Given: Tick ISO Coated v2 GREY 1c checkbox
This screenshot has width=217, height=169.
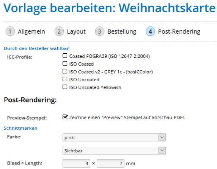Looking at the screenshot, I should coord(65,71).
